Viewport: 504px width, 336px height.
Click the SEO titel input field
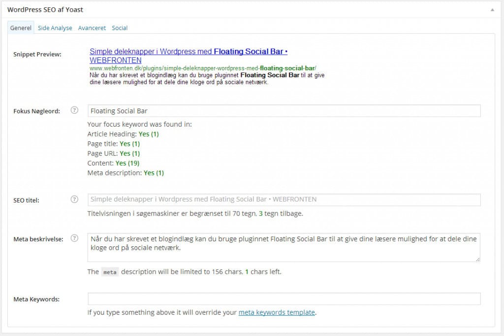click(284, 200)
